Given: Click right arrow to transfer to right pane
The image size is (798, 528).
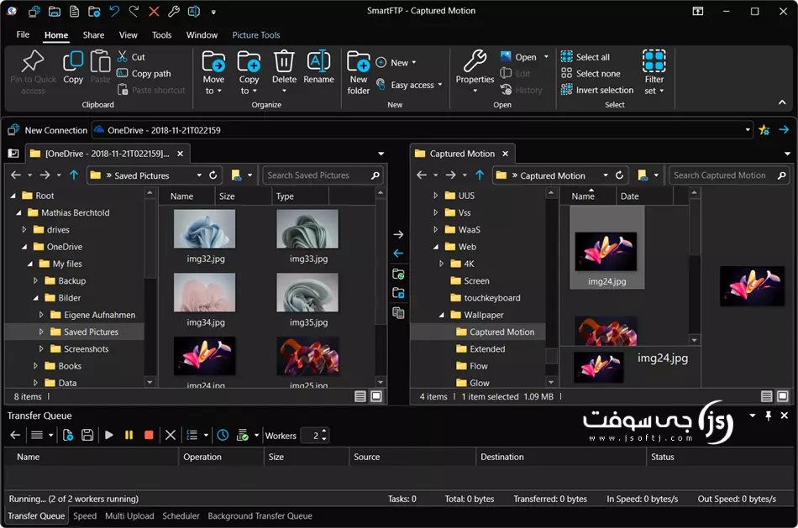Looking at the screenshot, I should point(398,234).
